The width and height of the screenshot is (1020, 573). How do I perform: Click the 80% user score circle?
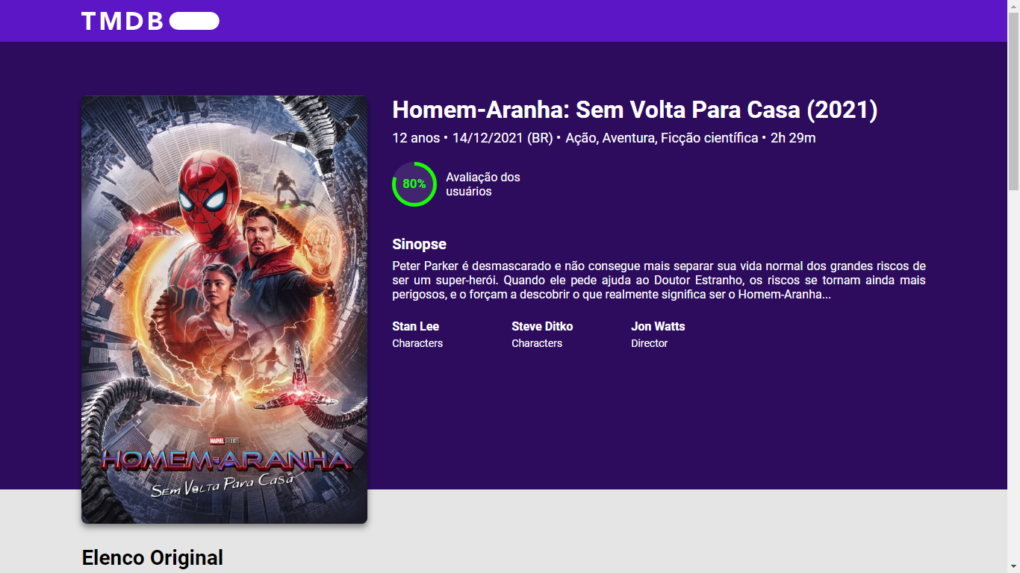414,184
